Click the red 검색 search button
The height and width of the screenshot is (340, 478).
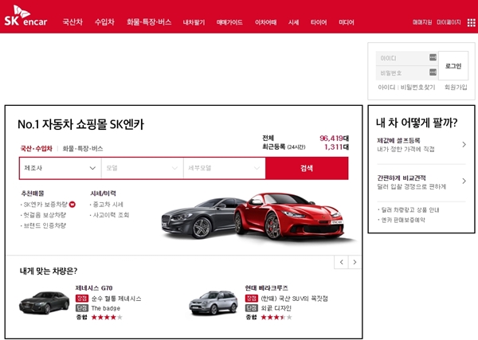(x=307, y=168)
